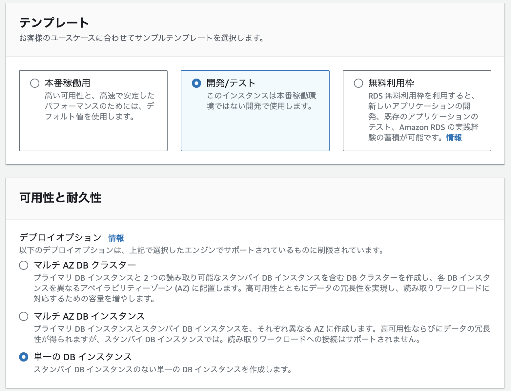Select the 無料利用枠 template radio button

point(358,84)
